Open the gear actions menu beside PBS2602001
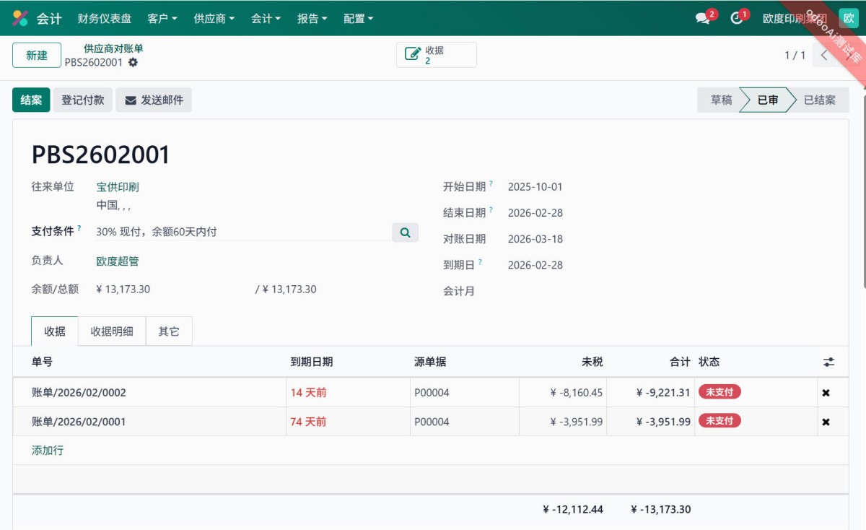The width and height of the screenshot is (866, 530). (x=133, y=63)
